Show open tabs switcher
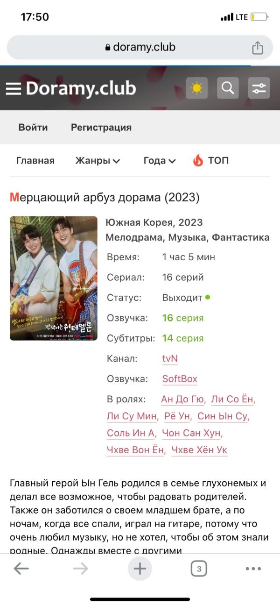 [x=199, y=569]
